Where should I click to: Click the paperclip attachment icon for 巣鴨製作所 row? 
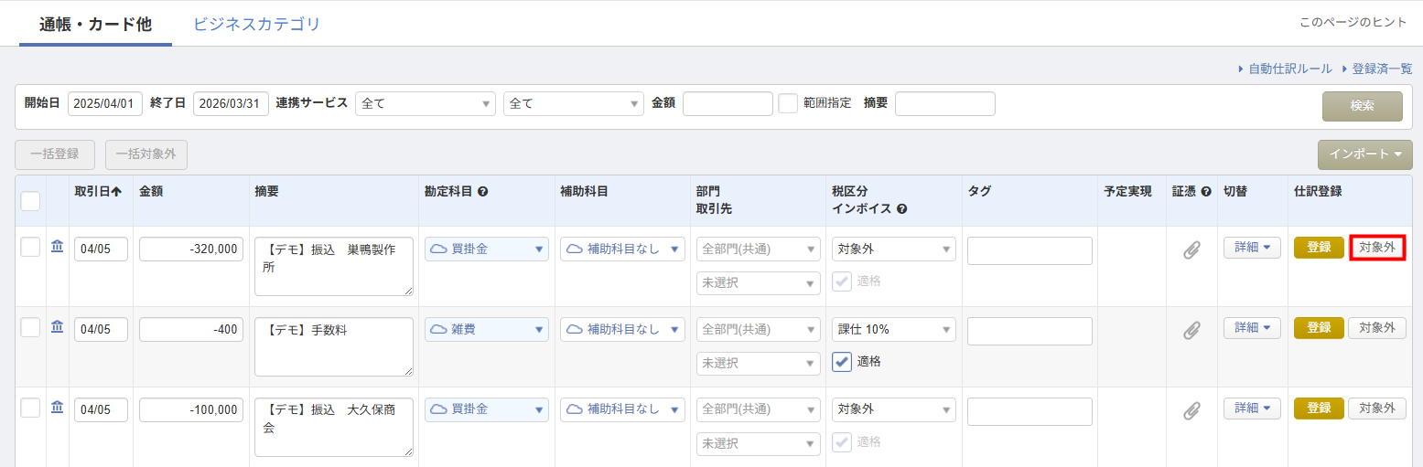(x=1191, y=249)
